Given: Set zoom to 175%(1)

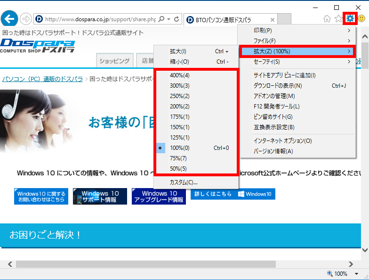Looking at the screenshot, I should tap(196, 117).
